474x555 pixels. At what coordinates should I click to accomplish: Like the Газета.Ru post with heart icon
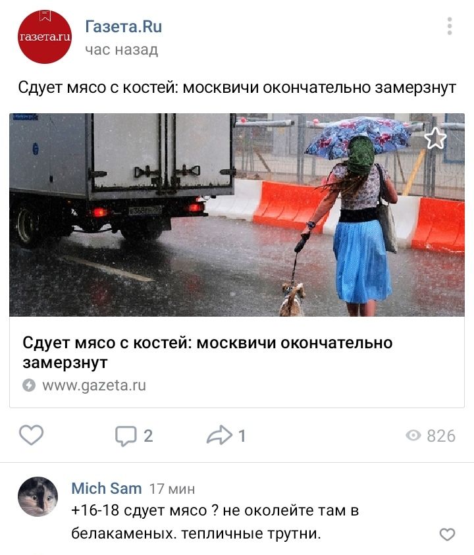click(31, 435)
